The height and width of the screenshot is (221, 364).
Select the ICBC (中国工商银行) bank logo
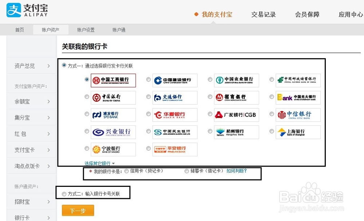pos(114,80)
